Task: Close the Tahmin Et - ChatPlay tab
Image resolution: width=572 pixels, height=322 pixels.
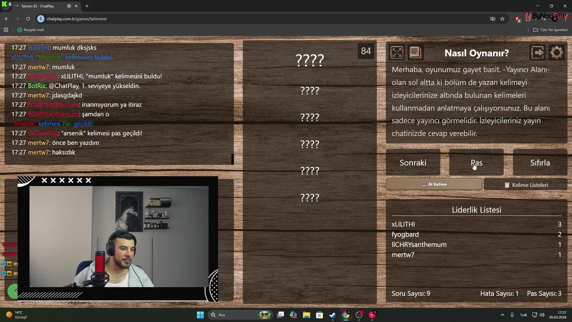Action: tap(76, 6)
